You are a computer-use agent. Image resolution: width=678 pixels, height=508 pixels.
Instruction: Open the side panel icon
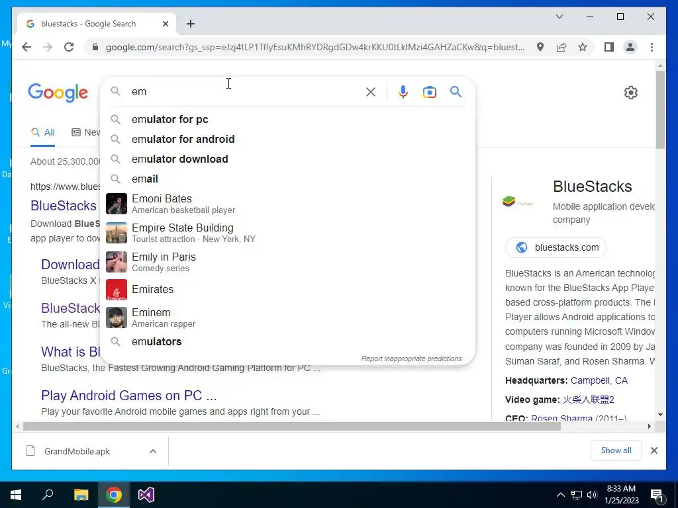coord(609,47)
